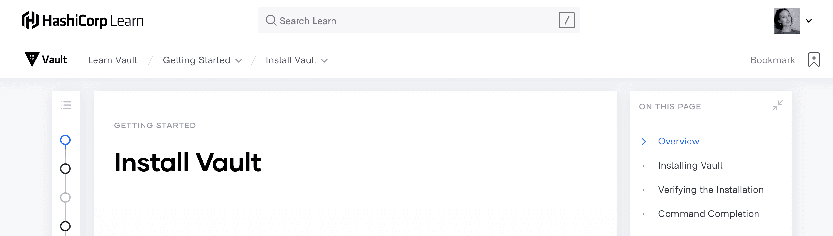Click the slash keyboard shortcut icon in search
The height and width of the screenshot is (236, 833).
[x=567, y=20]
